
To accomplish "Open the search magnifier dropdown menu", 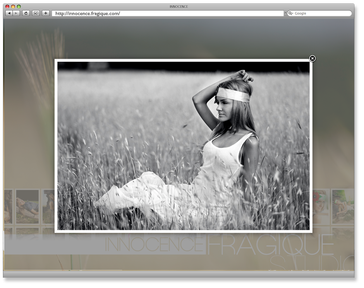I will (291, 14).
